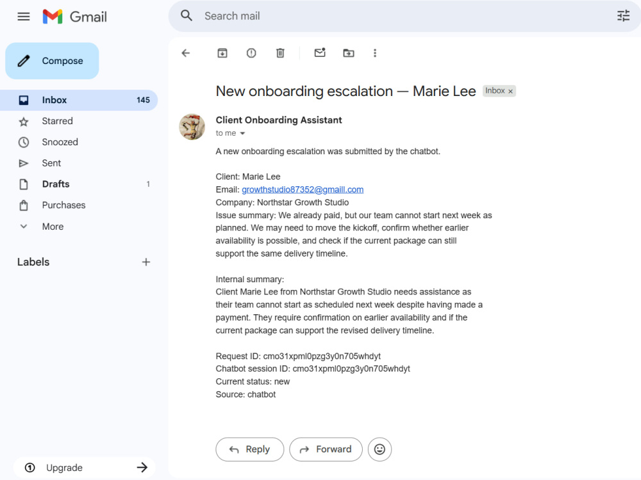Click the 'Current status: new' line
Image resolution: width=641 pixels, height=480 pixels.
pos(253,381)
